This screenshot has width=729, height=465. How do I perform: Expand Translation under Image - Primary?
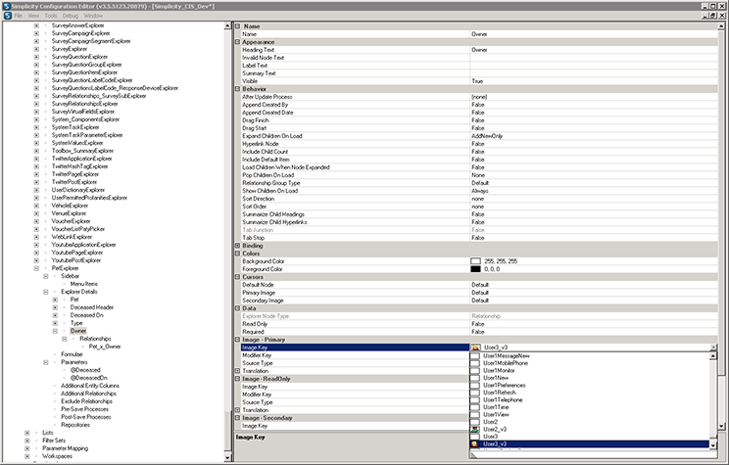tap(237, 371)
